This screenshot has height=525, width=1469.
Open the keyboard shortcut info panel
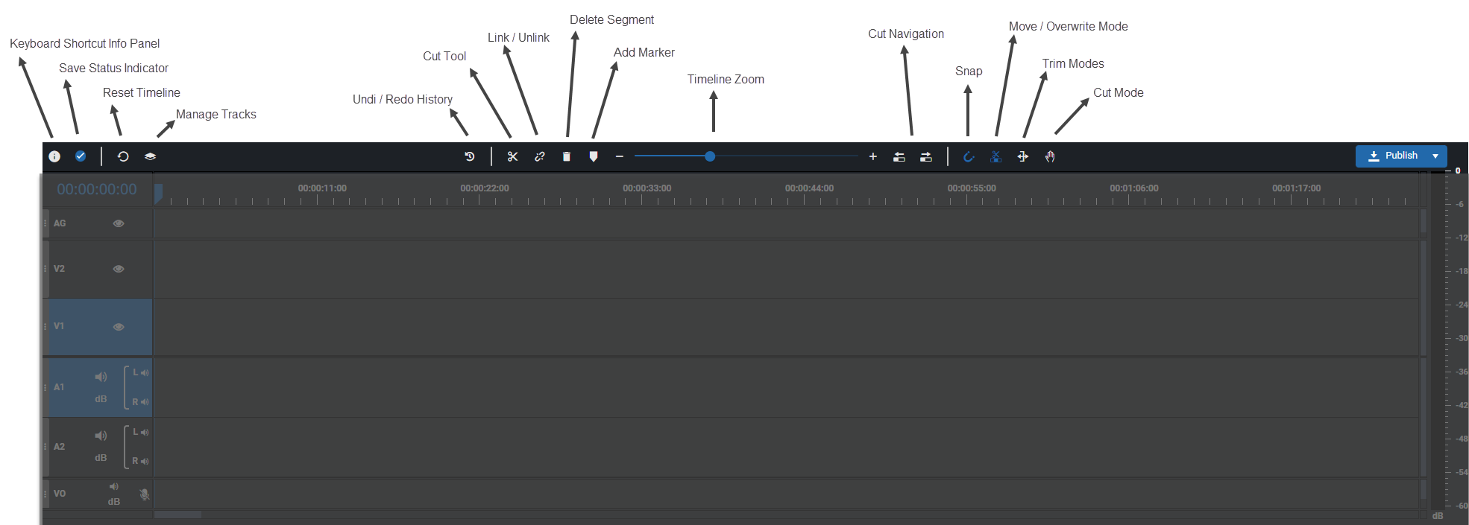(x=54, y=156)
